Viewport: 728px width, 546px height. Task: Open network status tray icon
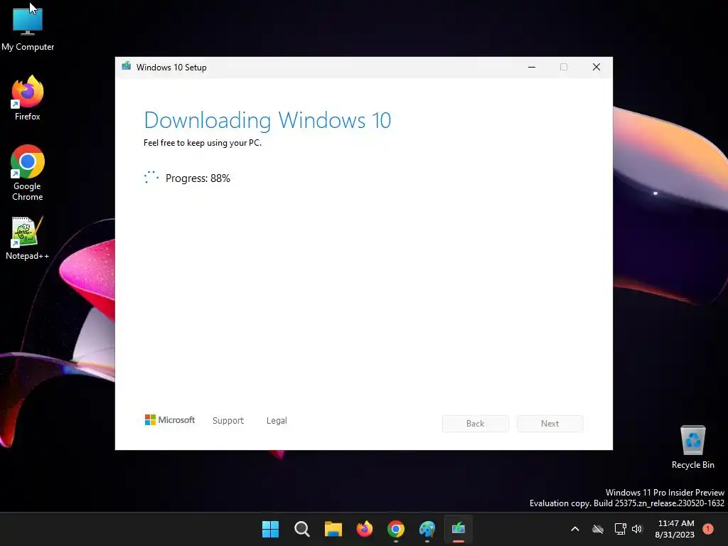point(620,529)
